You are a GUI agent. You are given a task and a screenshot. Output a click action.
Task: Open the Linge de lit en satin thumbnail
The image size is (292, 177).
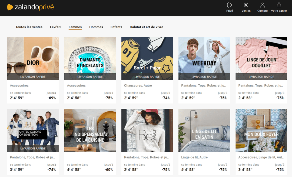point(204,130)
